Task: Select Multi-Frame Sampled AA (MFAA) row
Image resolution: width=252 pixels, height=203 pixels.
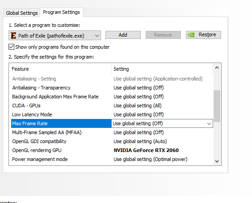Action: pyautogui.click(x=112, y=132)
